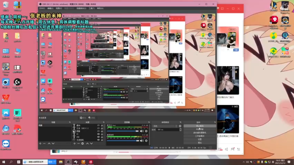
Task: Pop out the 来源 dock panel icon
Action: click(x=104, y=122)
